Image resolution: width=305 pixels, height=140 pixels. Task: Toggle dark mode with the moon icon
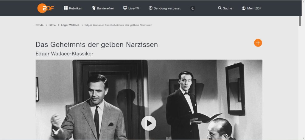(x=193, y=8)
